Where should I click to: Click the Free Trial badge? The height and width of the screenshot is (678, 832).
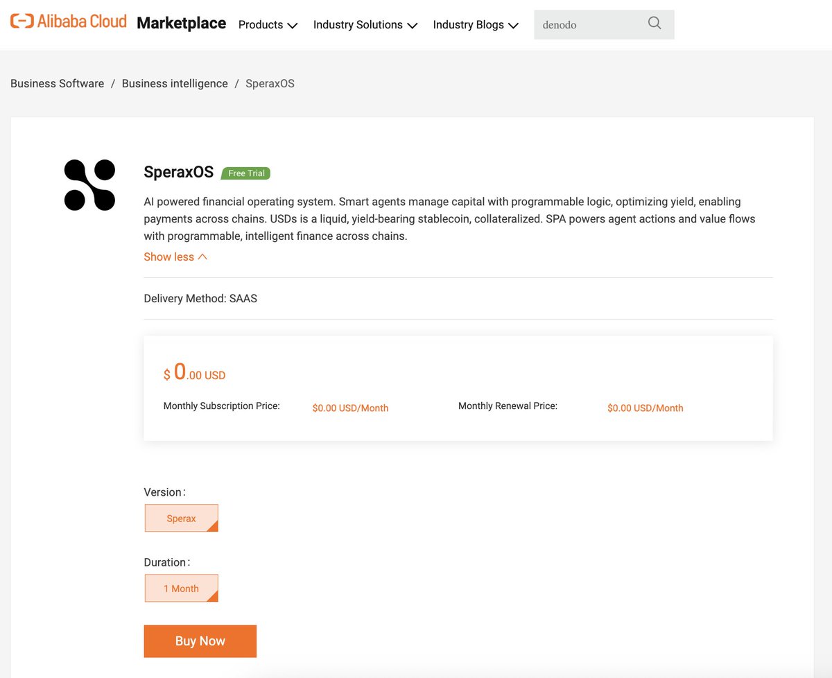point(246,173)
